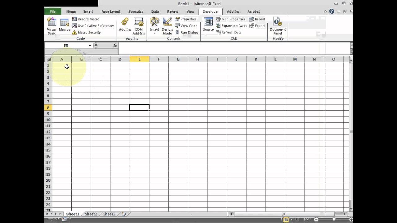Select column M header
The height and width of the screenshot is (223, 397).
(x=295, y=59)
